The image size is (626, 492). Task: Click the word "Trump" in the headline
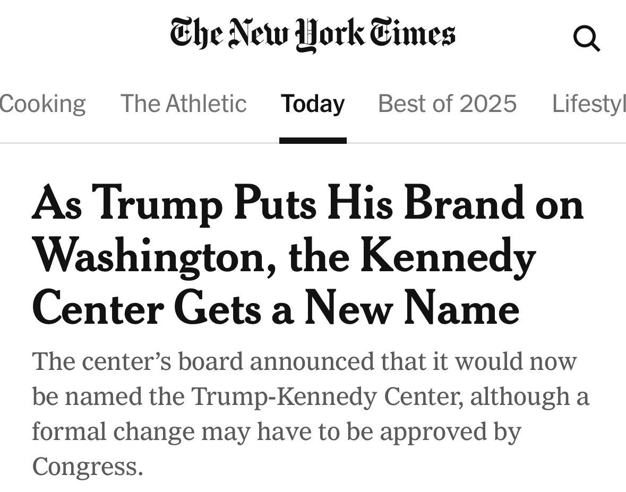pyautogui.click(x=159, y=204)
